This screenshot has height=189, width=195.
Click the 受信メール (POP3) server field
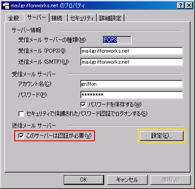click(x=132, y=51)
